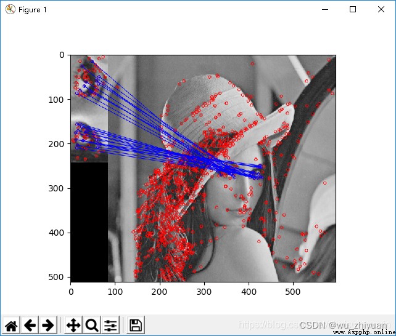The height and width of the screenshot is (336, 396).
Task: Maximize the Figure 1 window
Action: pos(353,10)
